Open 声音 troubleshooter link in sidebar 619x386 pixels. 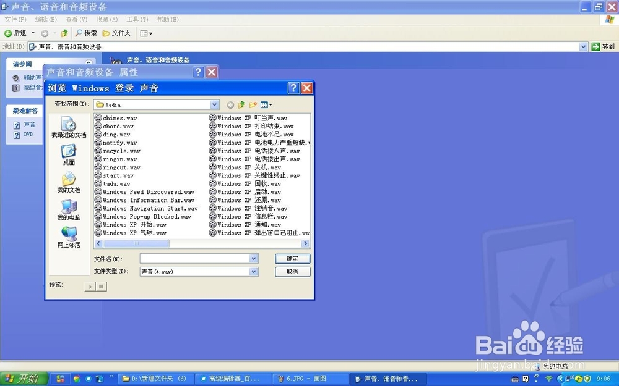pyautogui.click(x=29, y=125)
